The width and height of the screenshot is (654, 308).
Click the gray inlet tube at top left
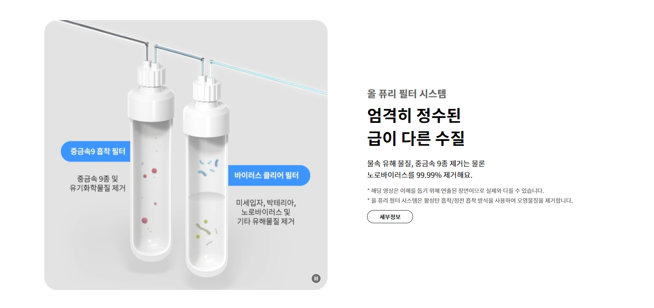coord(103,32)
